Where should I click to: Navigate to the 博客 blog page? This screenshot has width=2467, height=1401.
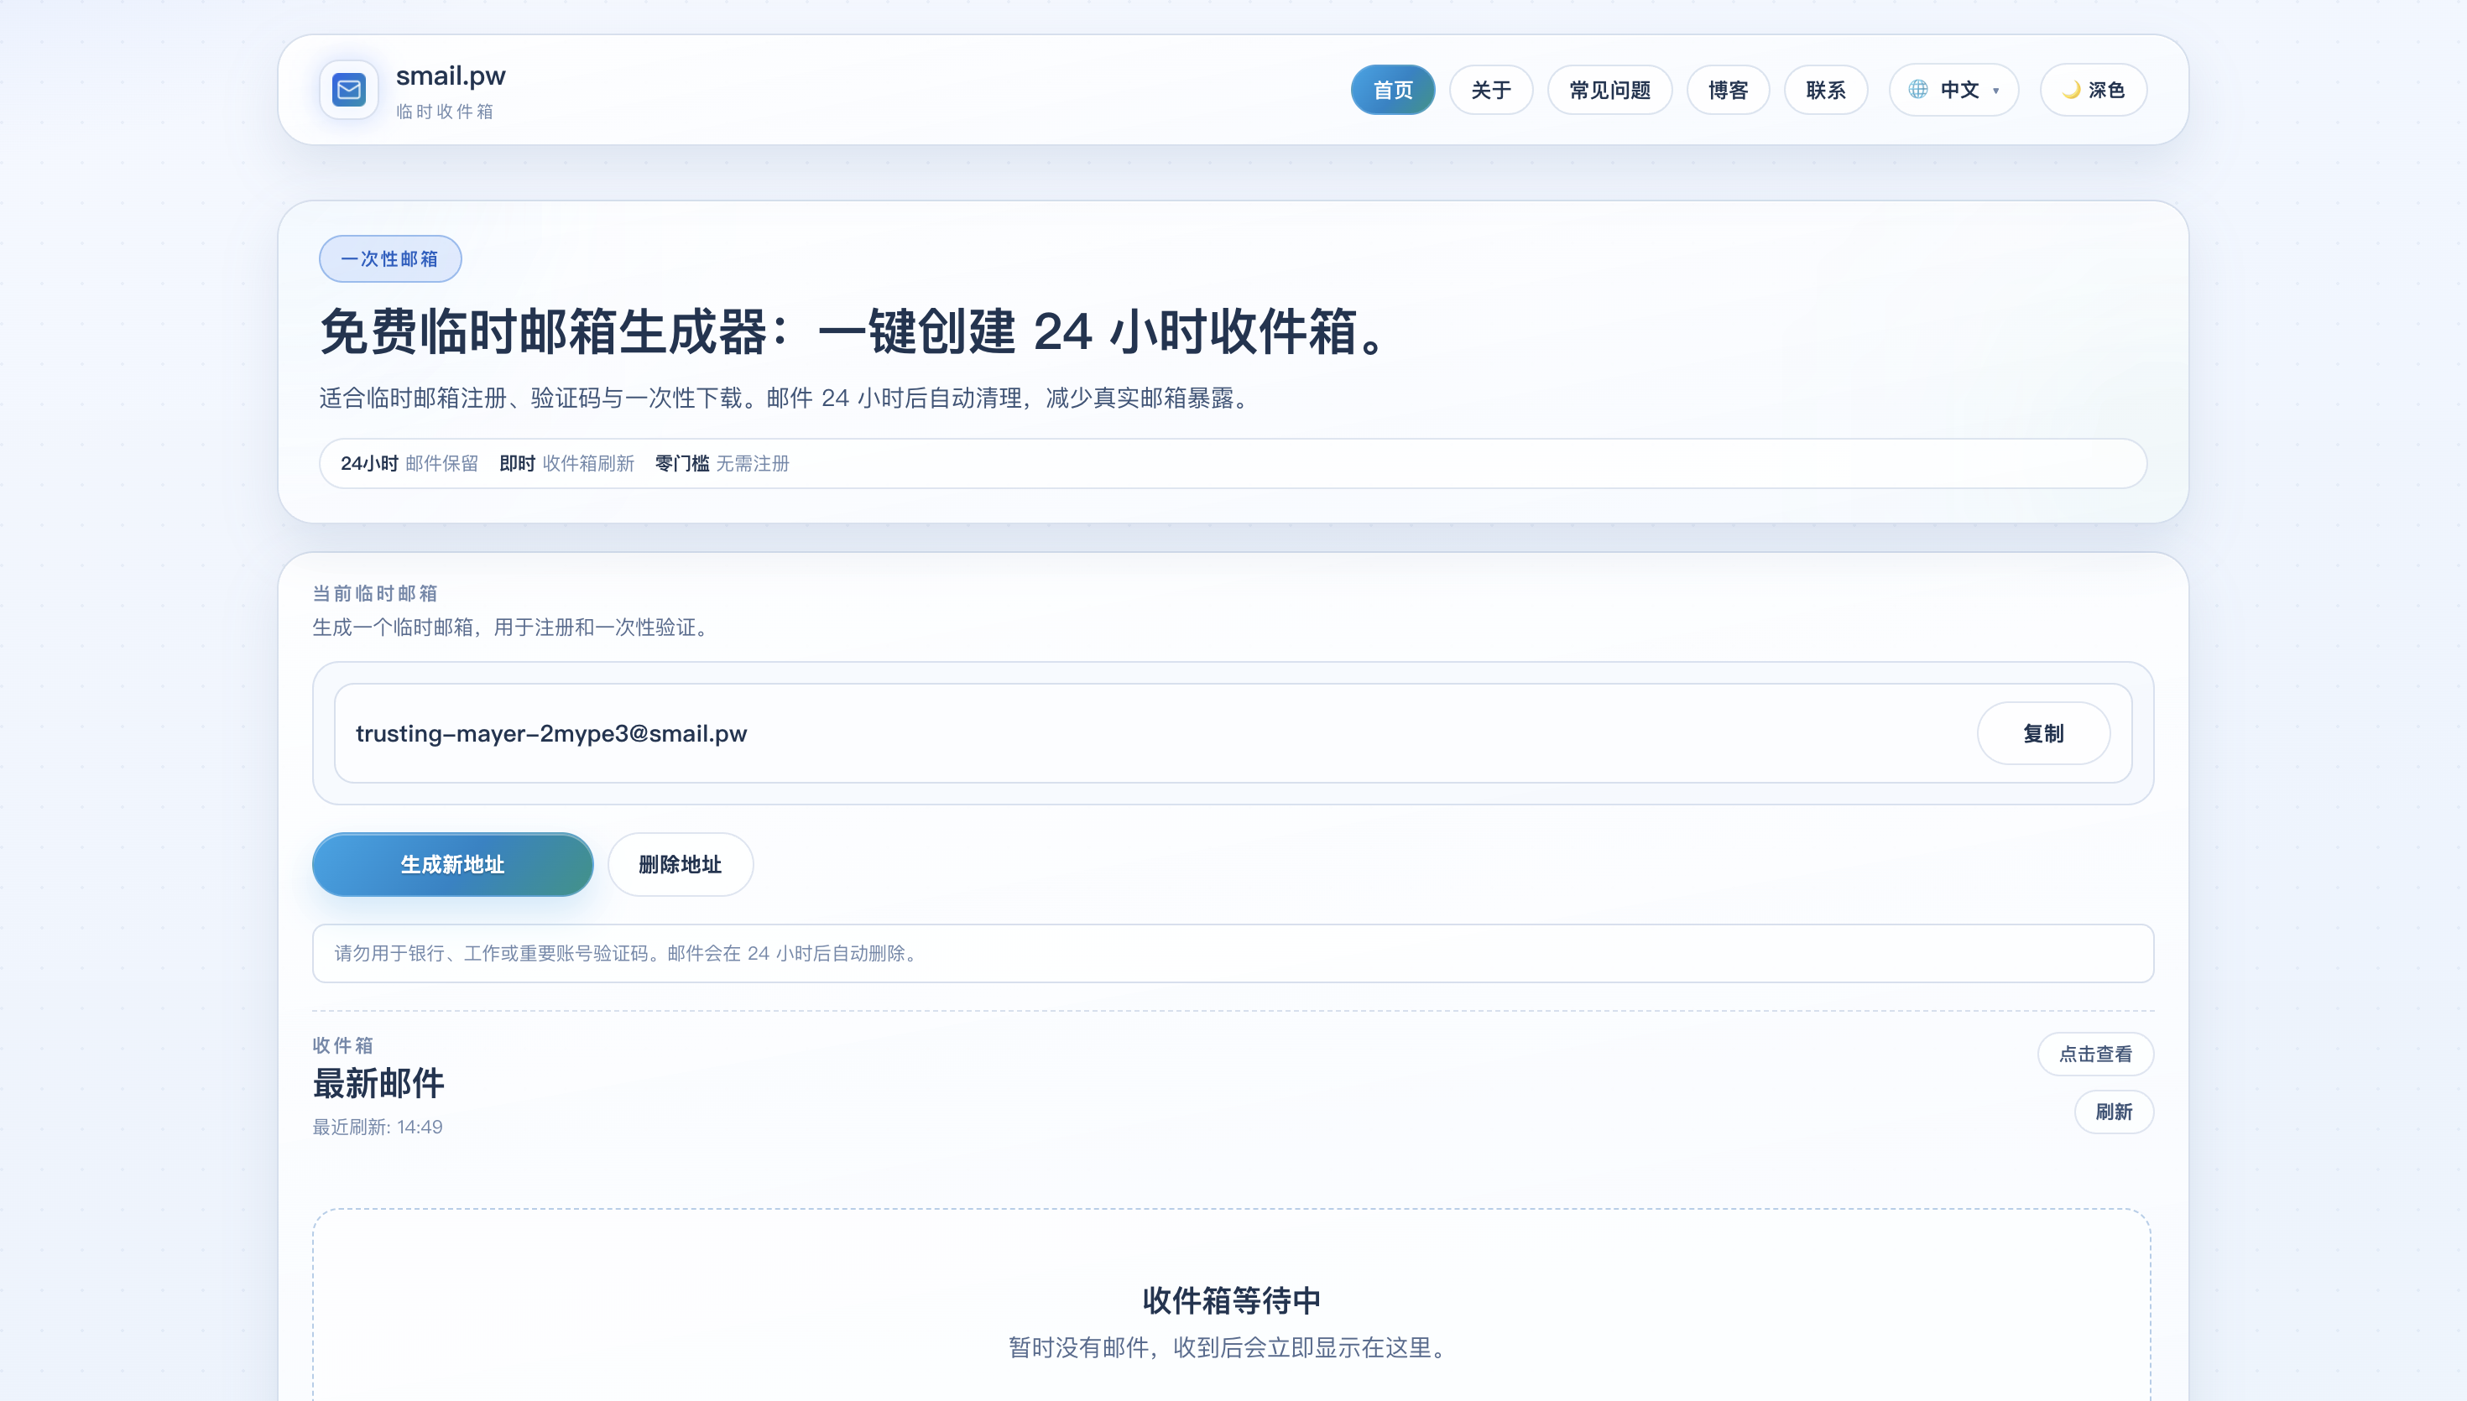[x=1728, y=90]
